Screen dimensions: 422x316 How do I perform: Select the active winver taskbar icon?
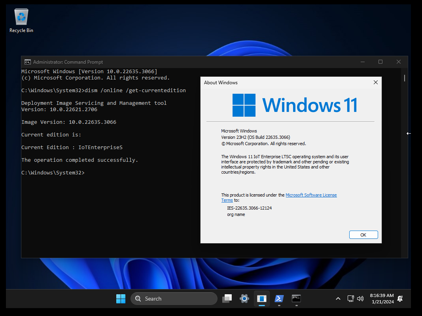(261, 299)
